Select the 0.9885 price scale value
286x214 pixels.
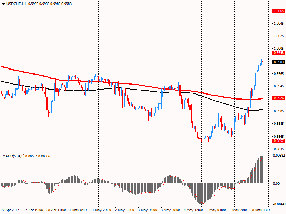[x=279, y=124]
